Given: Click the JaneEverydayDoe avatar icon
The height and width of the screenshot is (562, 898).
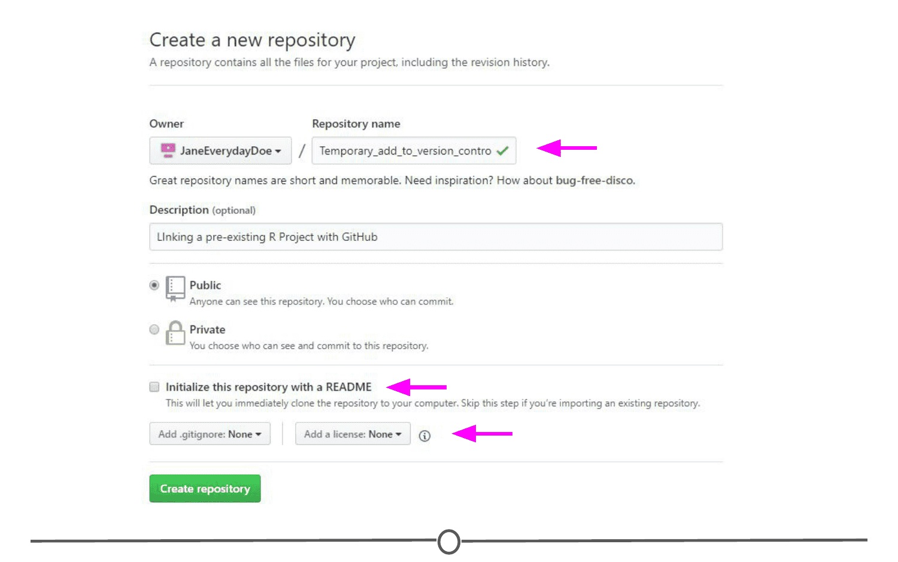Looking at the screenshot, I should click(168, 150).
